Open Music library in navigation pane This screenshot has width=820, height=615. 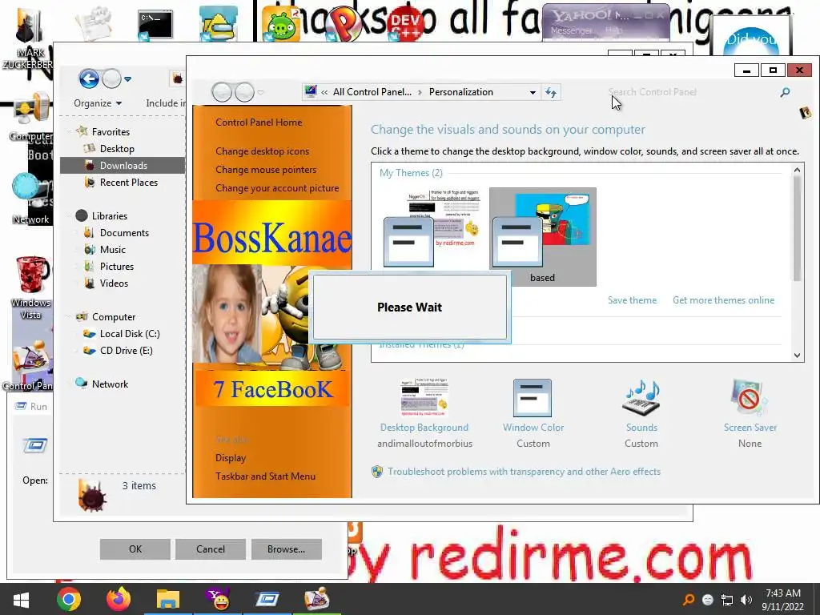point(112,250)
